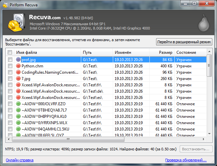Viewport: 217px width, 166px height.
Task: Sort by the 'Путь' column header
Action: pos(97,52)
